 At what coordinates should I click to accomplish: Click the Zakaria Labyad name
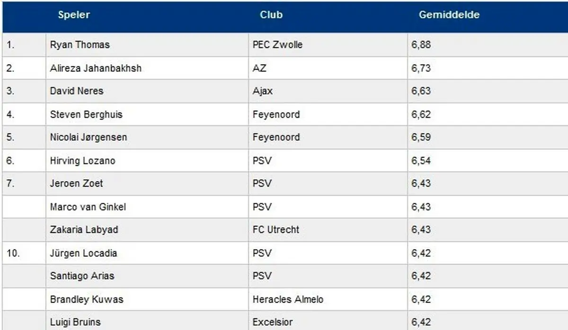(84, 230)
